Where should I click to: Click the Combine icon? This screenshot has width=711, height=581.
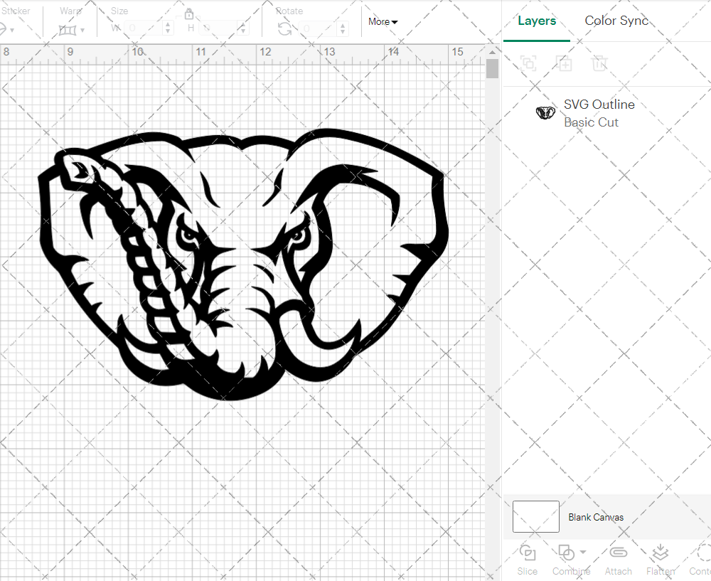pyautogui.click(x=565, y=553)
